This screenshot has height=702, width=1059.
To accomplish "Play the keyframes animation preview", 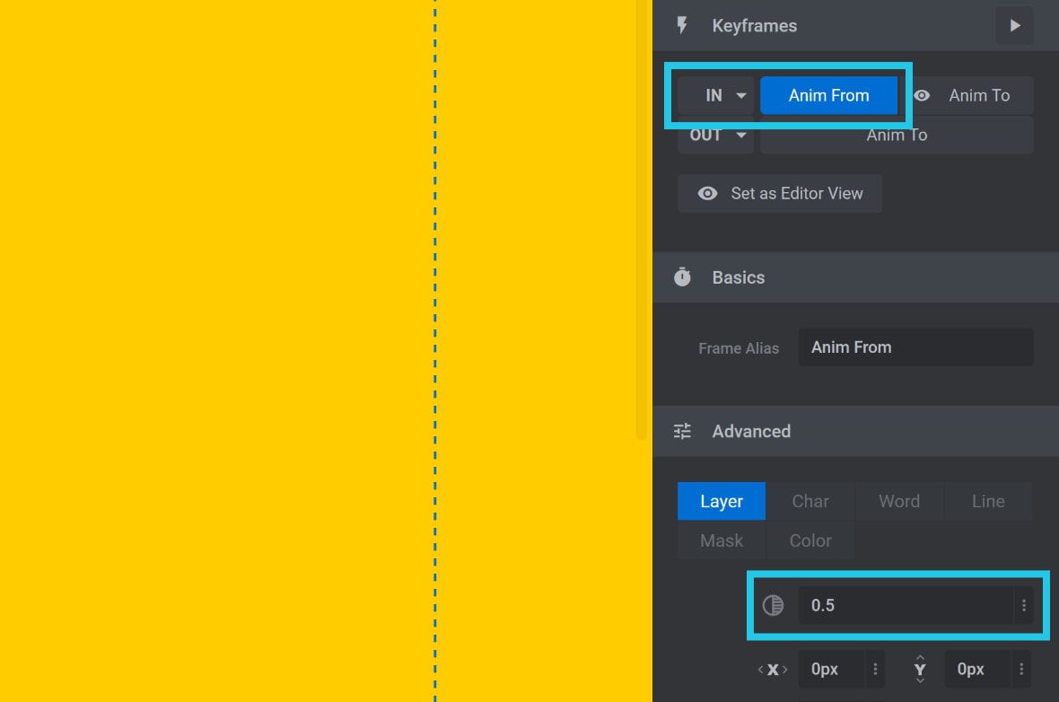I will (x=1014, y=26).
